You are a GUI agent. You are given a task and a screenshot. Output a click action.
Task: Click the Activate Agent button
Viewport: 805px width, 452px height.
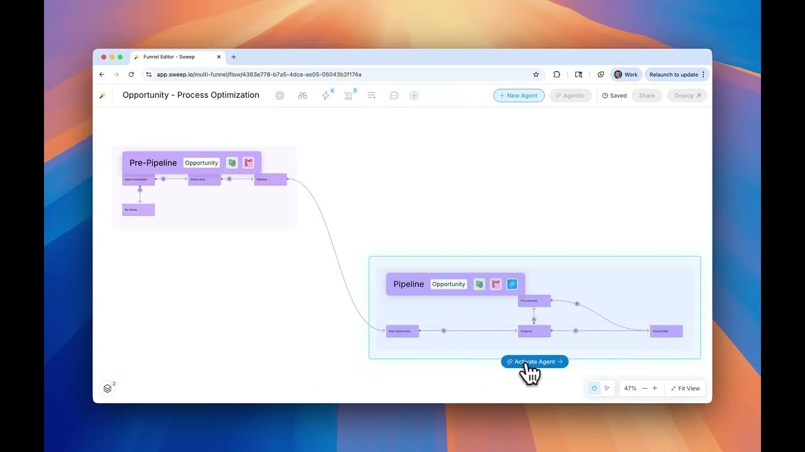[x=534, y=361]
